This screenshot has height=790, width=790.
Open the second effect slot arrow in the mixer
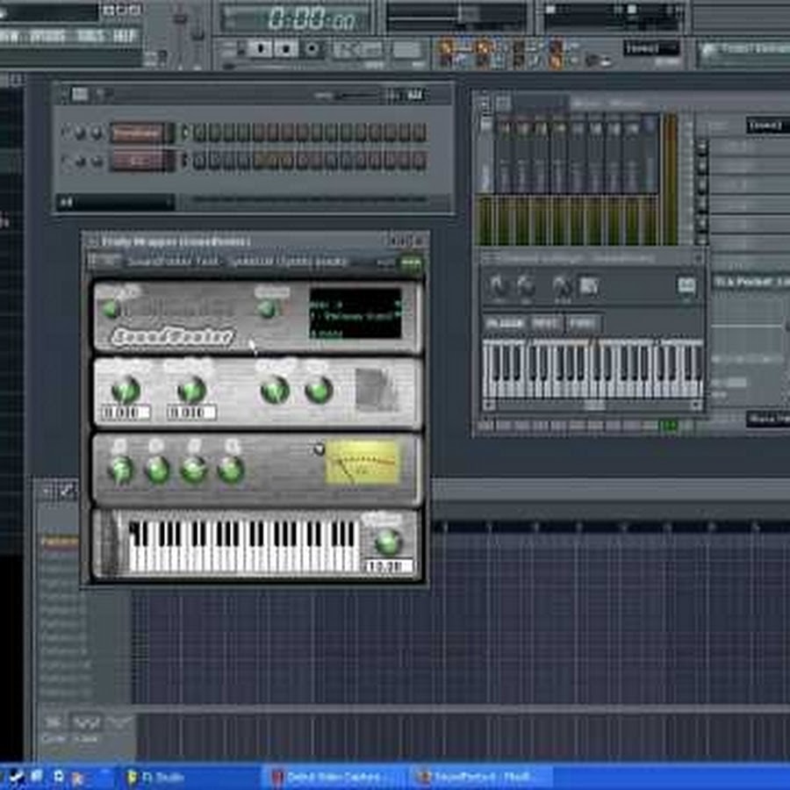(x=701, y=166)
